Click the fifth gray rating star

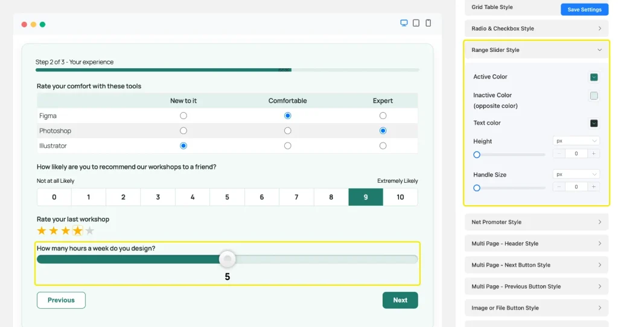90,230
